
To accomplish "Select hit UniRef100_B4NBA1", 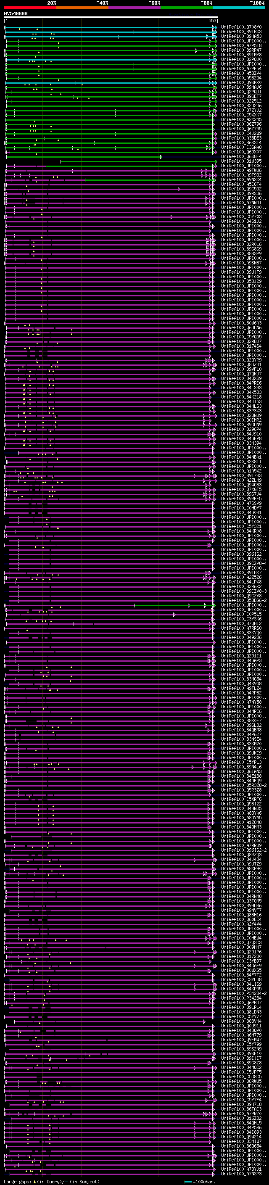I will point(241,457).
